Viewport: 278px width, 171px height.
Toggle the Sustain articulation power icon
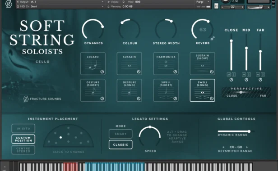pyautogui.click(x=139, y=72)
